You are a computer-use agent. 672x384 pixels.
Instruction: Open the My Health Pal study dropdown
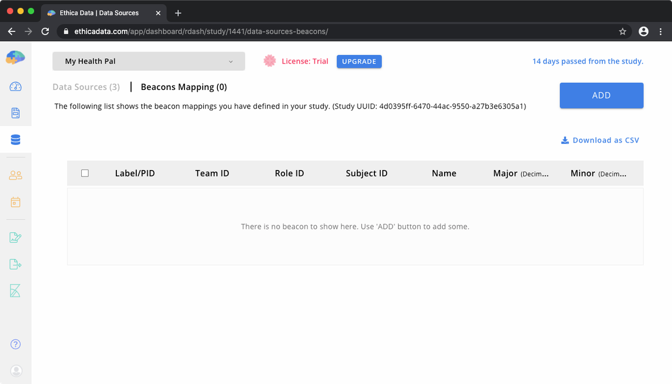click(148, 61)
